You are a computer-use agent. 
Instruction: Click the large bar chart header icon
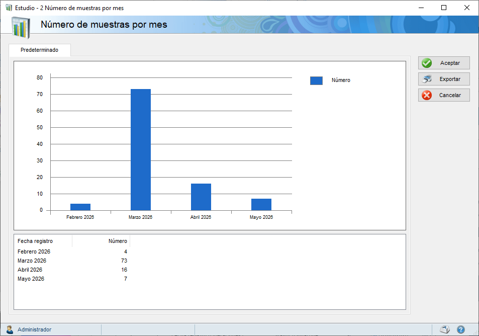[x=21, y=28]
